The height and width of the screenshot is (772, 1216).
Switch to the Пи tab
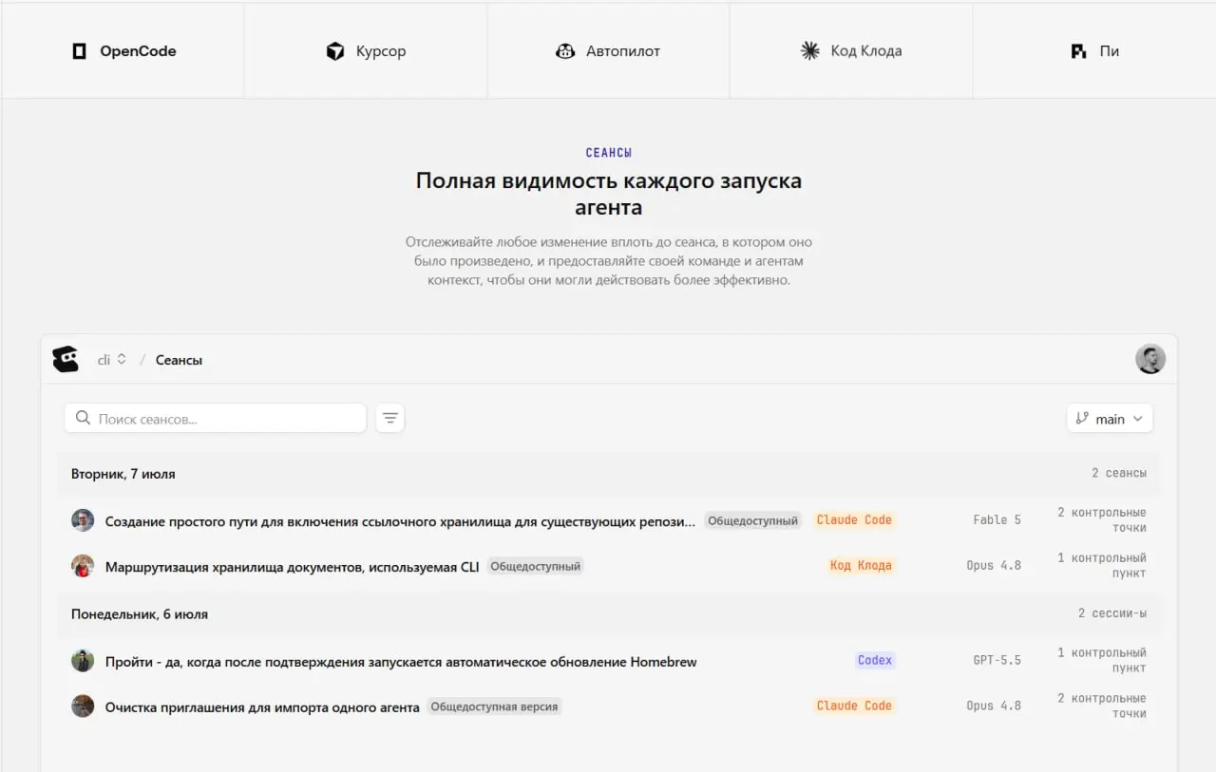1094,50
